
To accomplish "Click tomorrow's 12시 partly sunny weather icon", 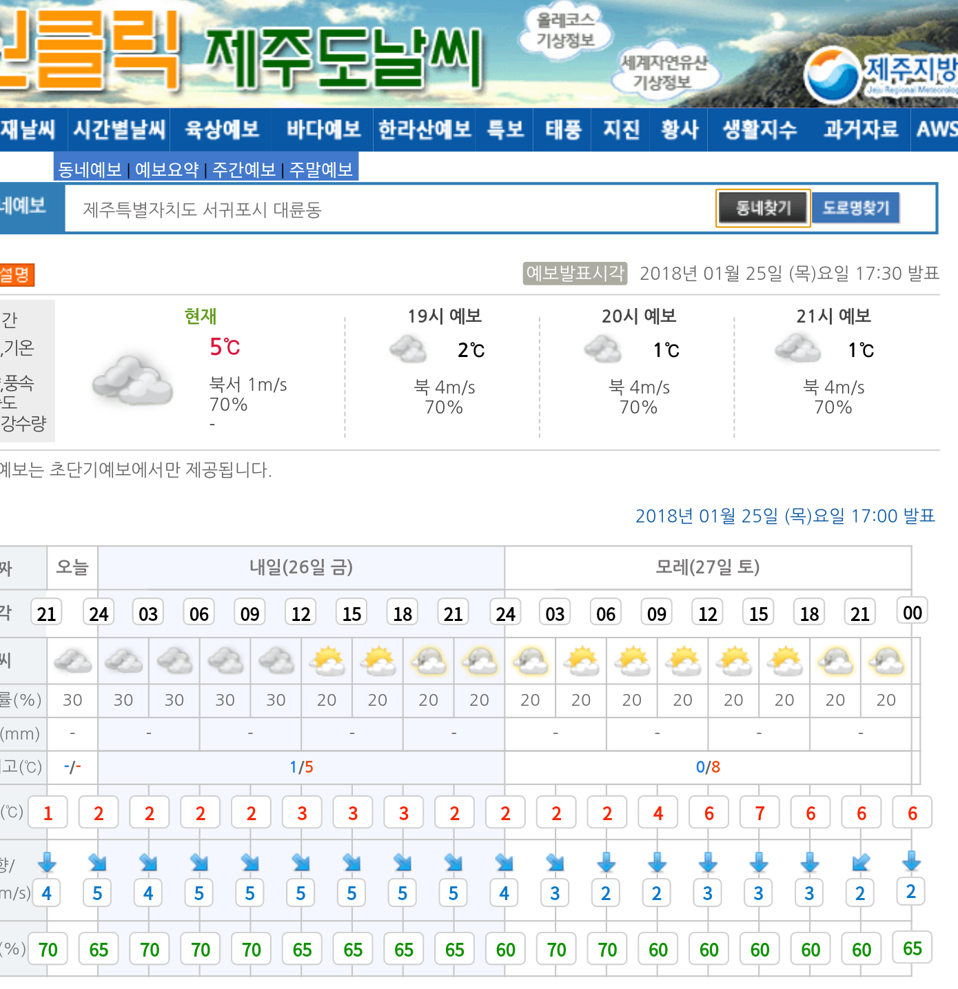I will (x=327, y=662).
